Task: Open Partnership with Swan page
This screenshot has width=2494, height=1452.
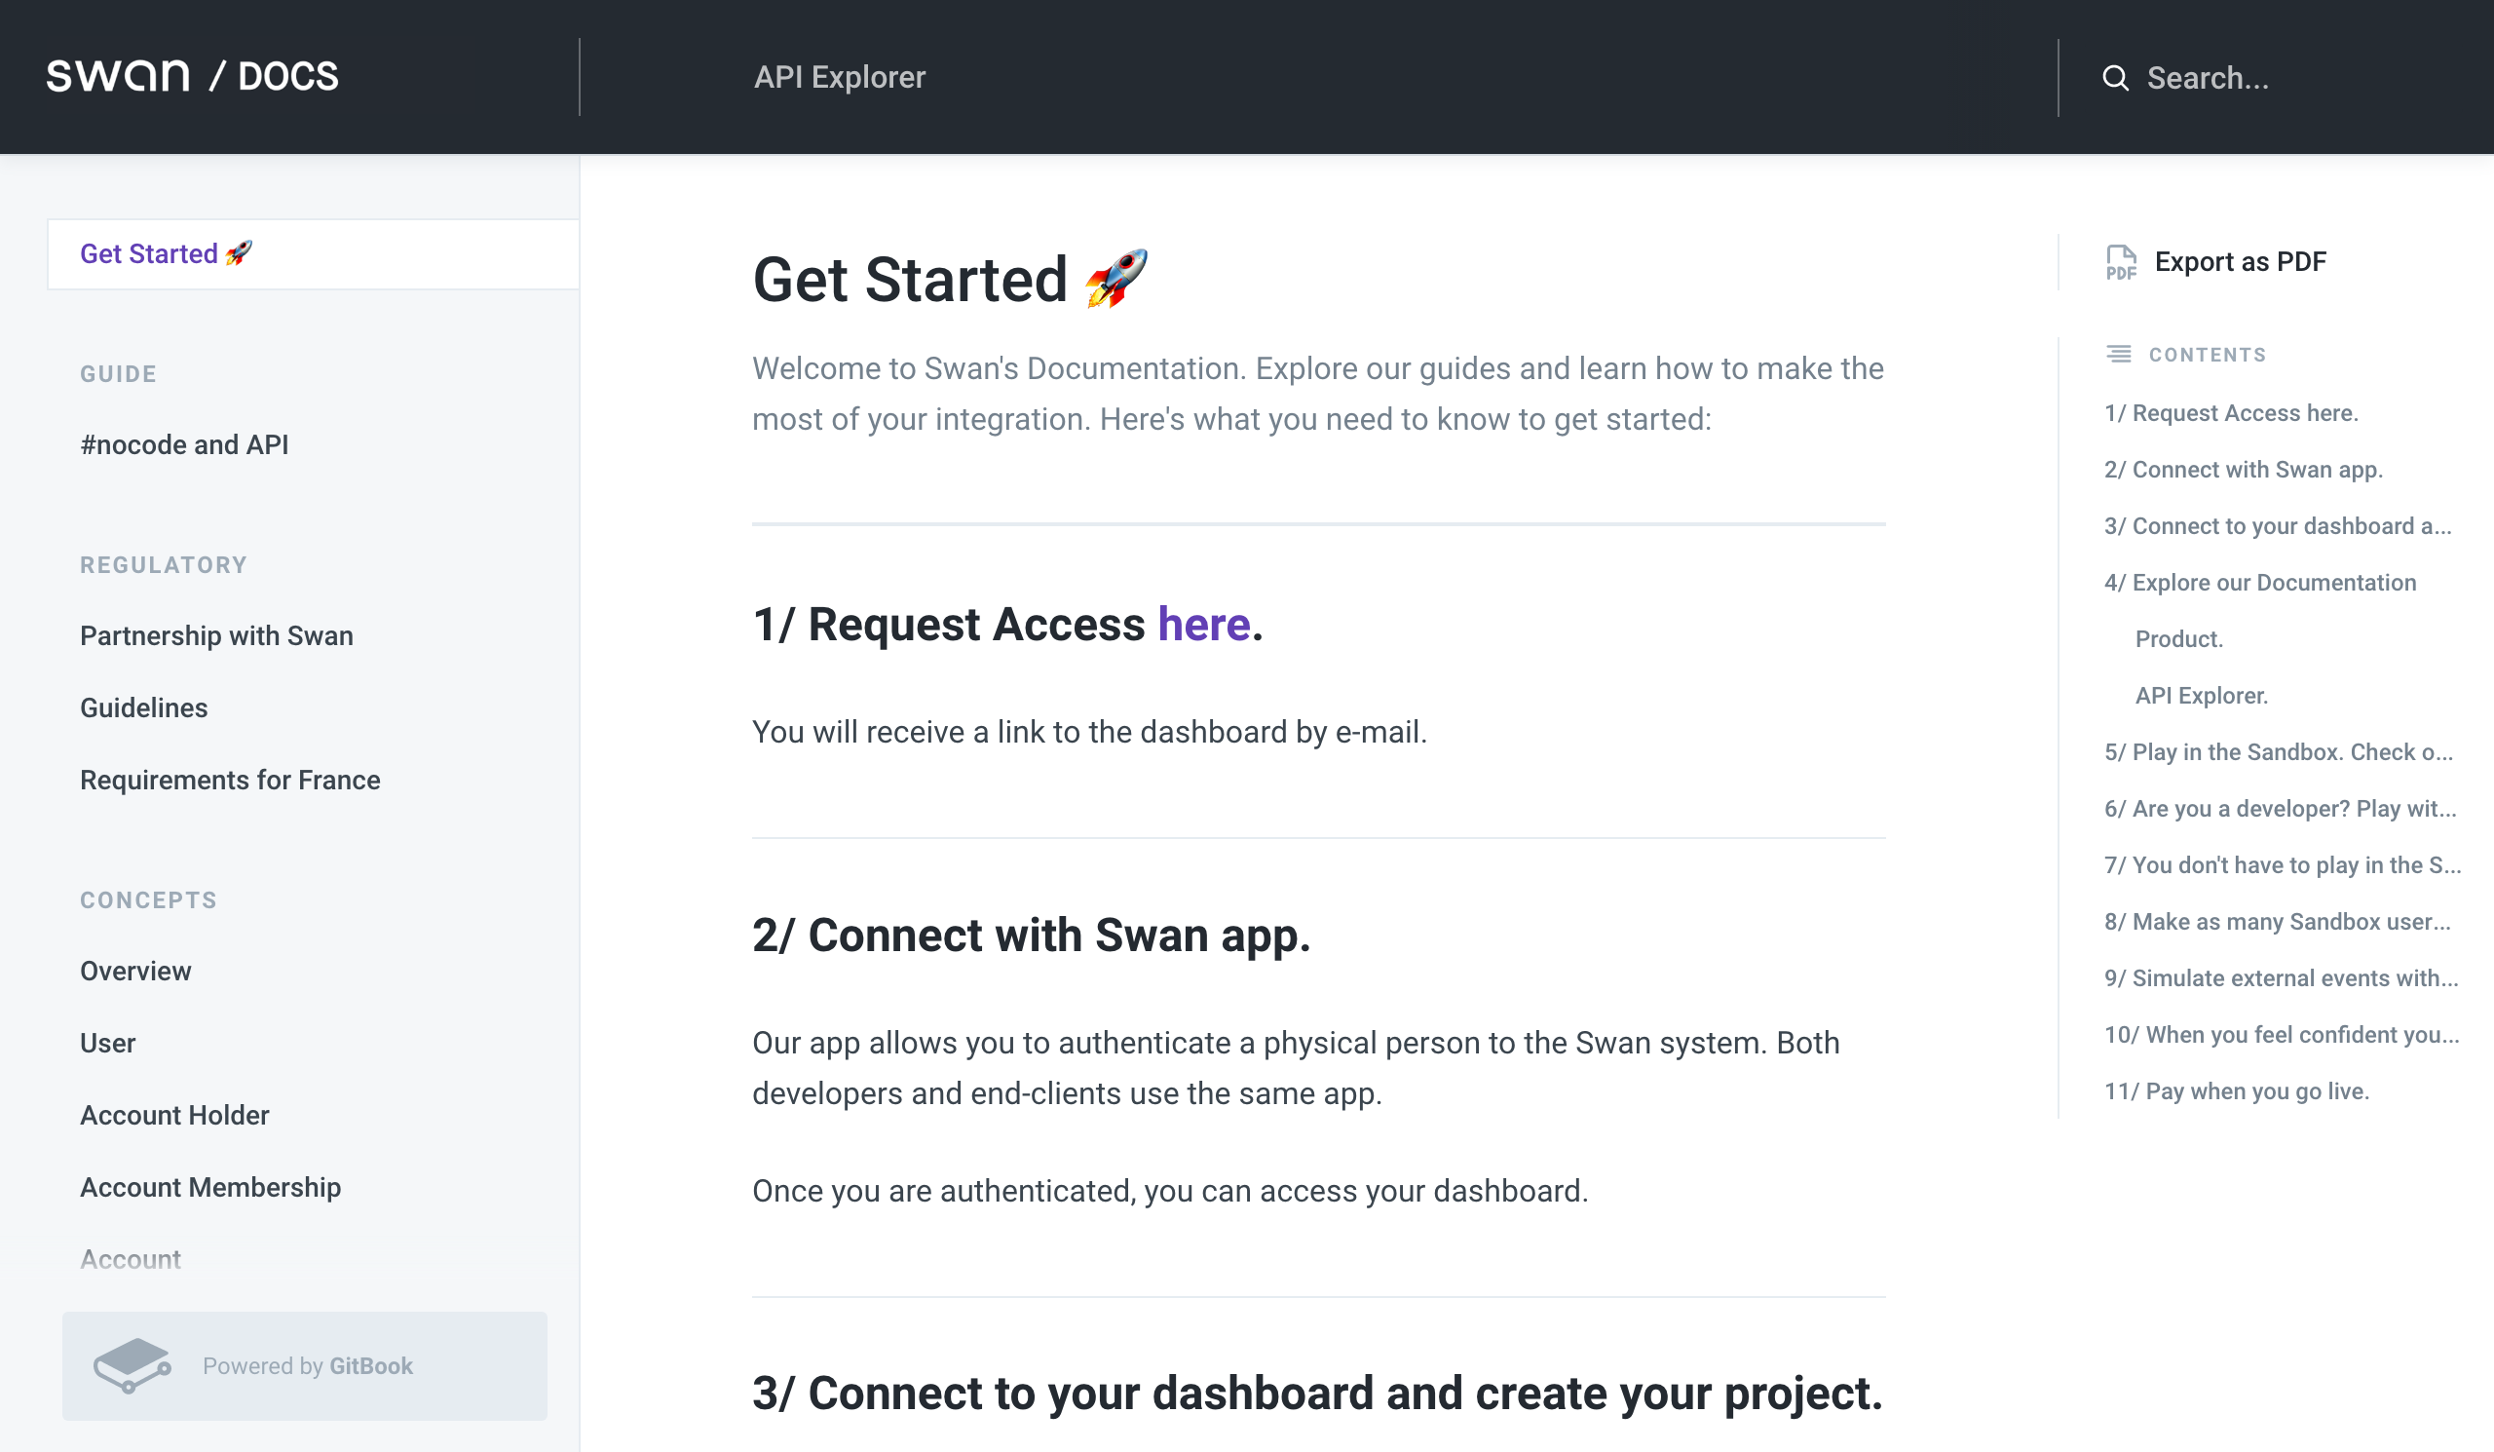Action: (x=215, y=636)
